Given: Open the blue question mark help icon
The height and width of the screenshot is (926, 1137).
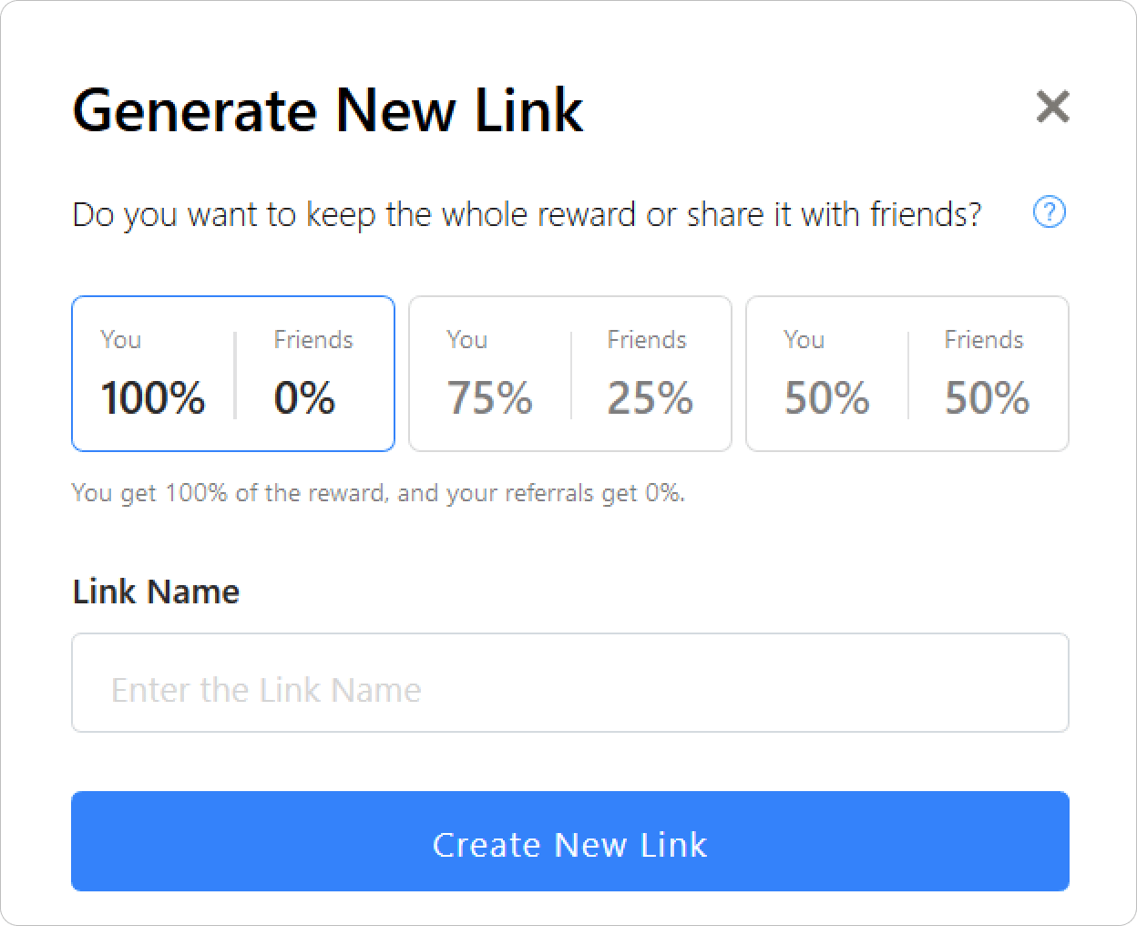Looking at the screenshot, I should click(1050, 212).
